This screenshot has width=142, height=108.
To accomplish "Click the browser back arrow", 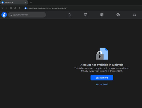I will tap(3, 8).
